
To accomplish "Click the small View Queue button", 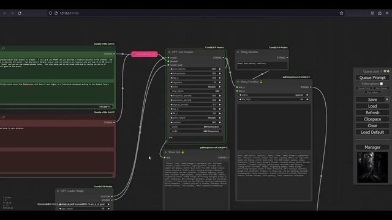I will tap(381, 88).
